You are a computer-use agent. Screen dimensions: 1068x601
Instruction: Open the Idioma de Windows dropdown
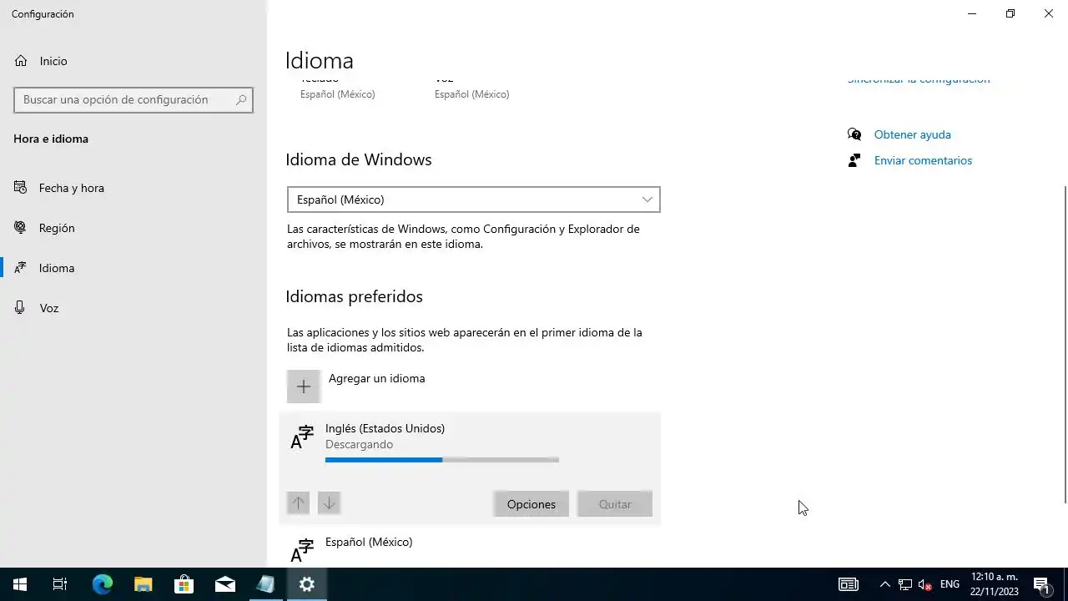point(473,199)
